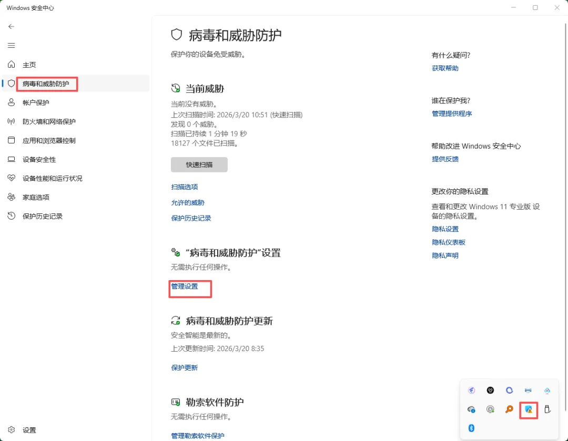Open 设置 gear at sidebar bottom

click(75, 430)
